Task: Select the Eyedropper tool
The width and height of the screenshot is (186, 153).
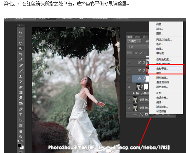Action: (20, 60)
